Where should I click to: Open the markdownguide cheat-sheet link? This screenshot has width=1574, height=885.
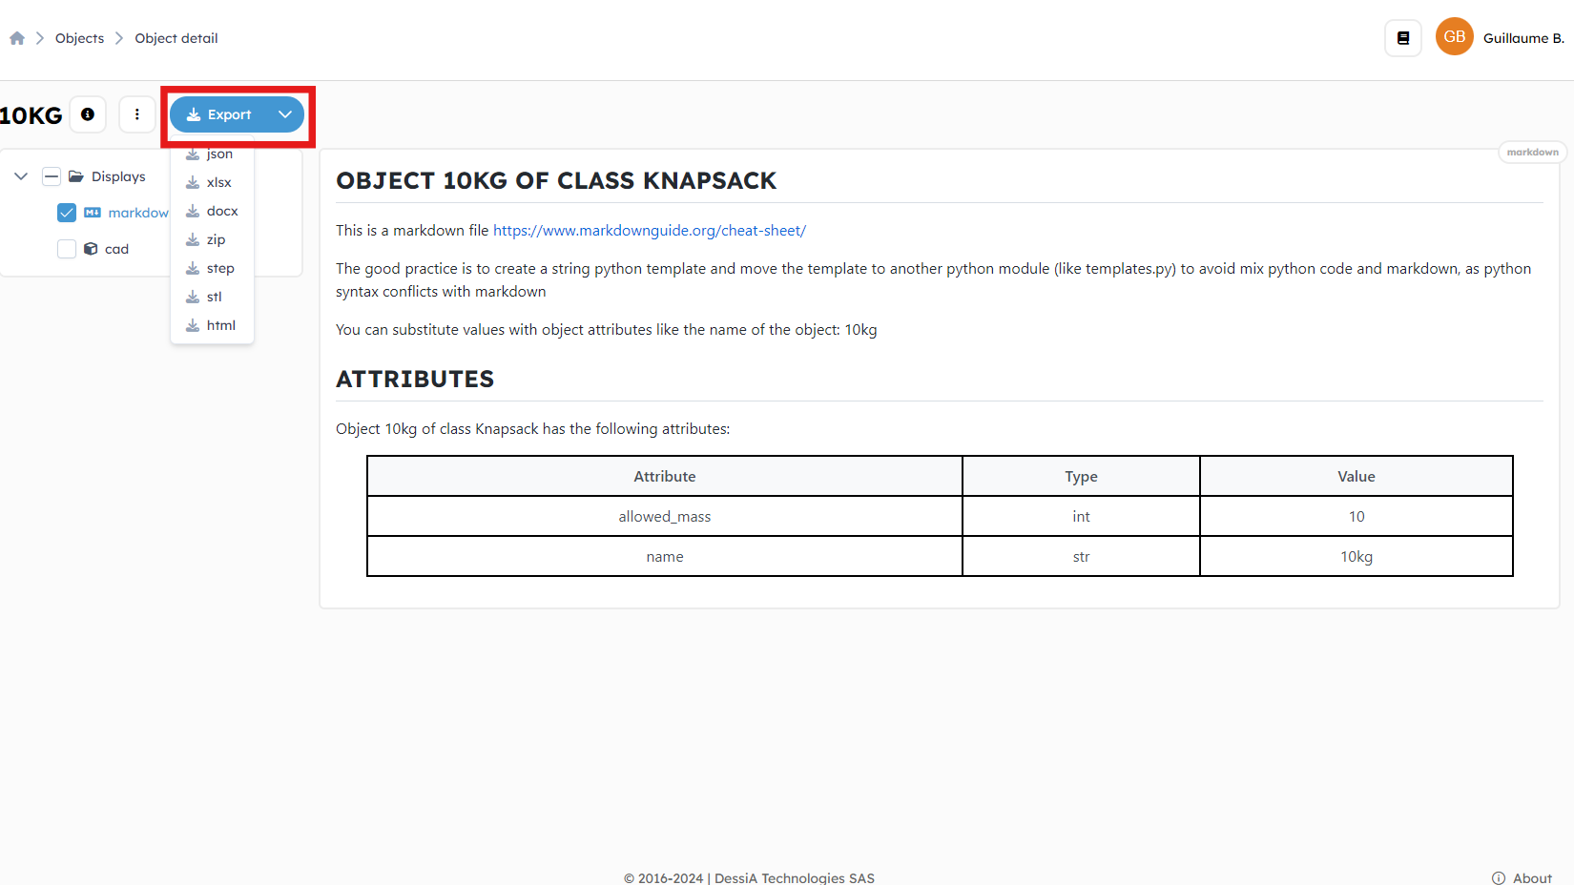(x=649, y=231)
